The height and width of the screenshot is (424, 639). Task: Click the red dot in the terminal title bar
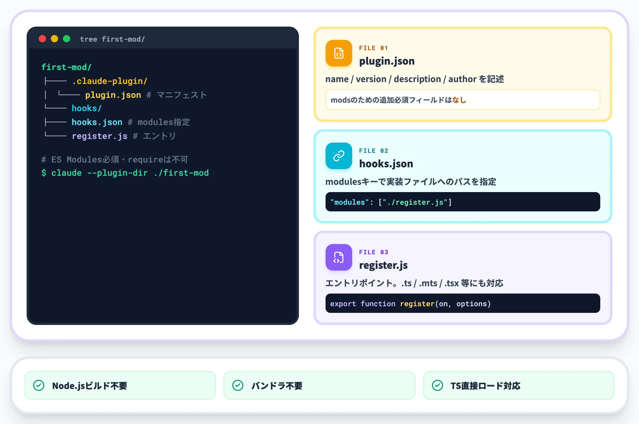(x=42, y=39)
